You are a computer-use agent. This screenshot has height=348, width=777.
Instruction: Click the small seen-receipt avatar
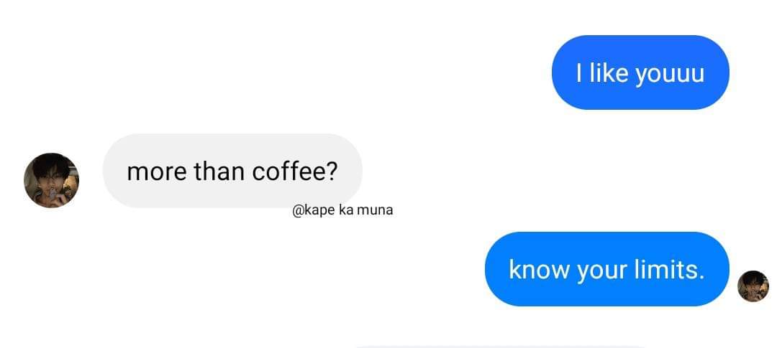click(x=753, y=286)
